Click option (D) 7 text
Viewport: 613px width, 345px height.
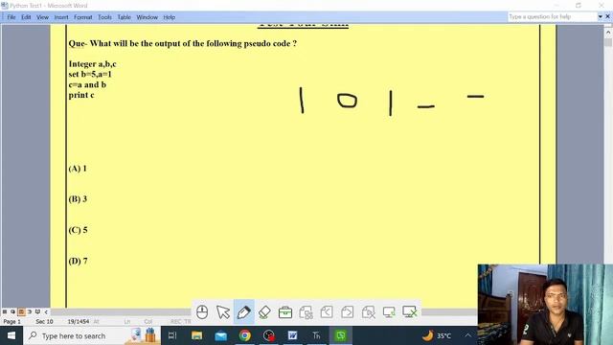78,261
